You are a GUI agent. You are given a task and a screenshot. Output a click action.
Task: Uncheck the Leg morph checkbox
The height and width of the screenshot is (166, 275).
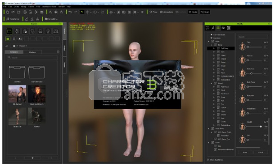[x=218, y=69]
